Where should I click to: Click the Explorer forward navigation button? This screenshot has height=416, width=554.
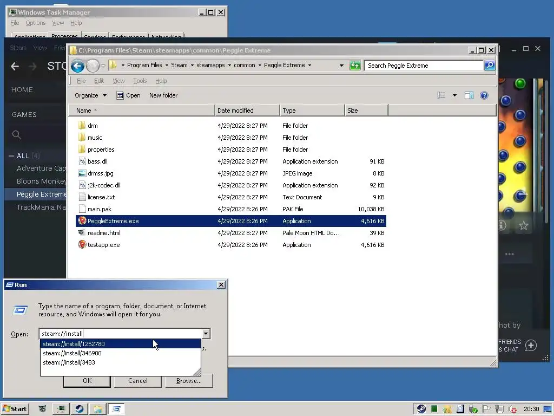tap(93, 66)
